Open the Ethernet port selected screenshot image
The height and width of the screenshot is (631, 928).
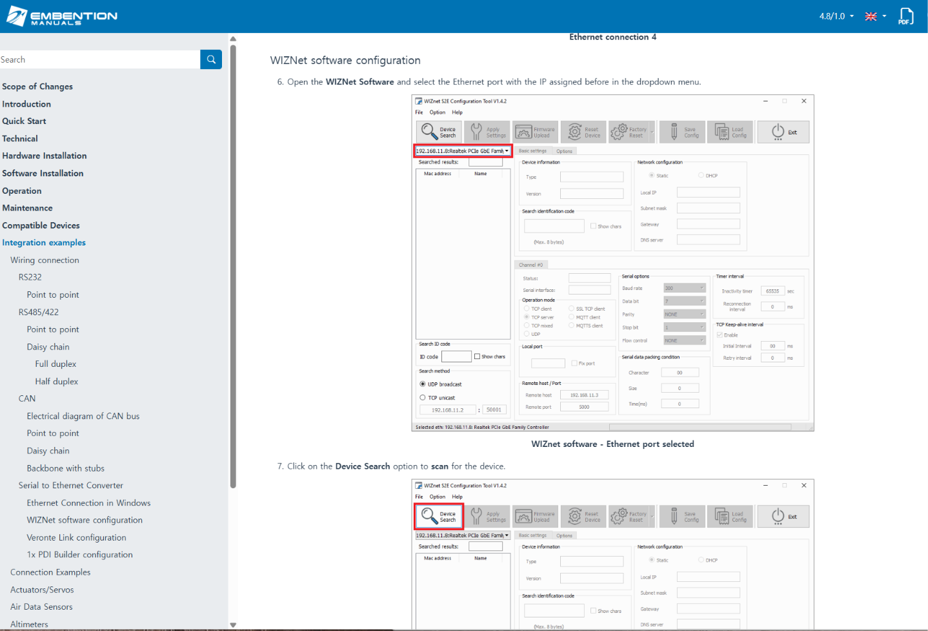(x=612, y=264)
